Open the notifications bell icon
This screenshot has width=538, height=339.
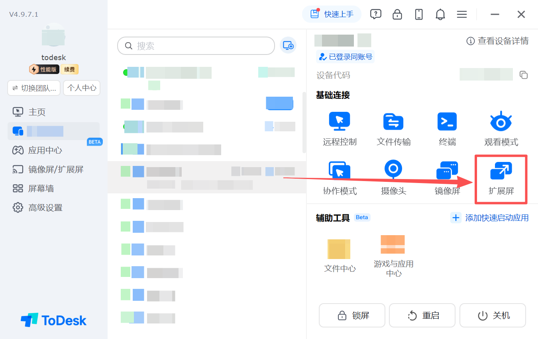pos(440,14)
